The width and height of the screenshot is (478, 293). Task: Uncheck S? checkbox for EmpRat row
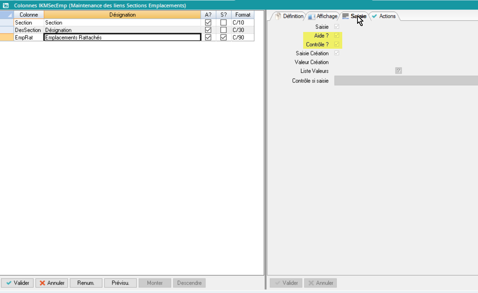224,38
